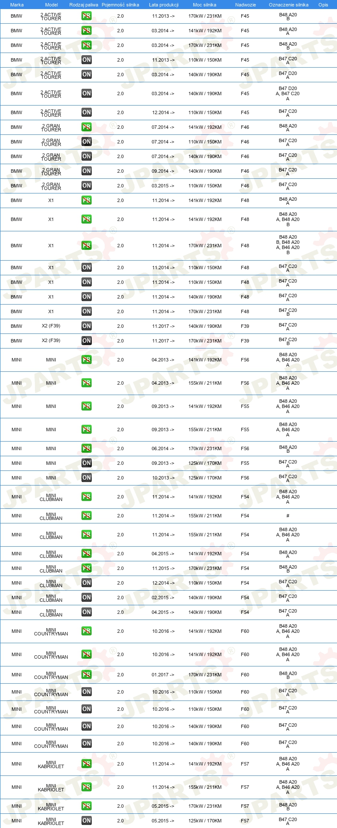The width and height of the screenshot is (337, 828).
Task: Click diesel ON icon for 2 Active Tourer 11.2013
Action: click(x=87, y=60)
